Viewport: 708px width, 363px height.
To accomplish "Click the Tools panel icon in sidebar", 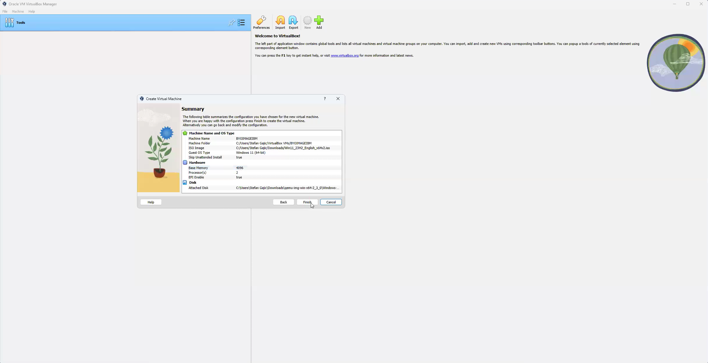I will coord(9,22).
